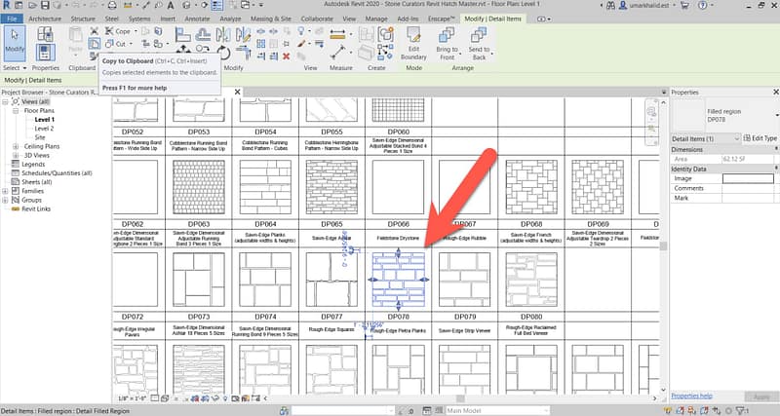Collapse the Floor Plans tree node
The image size is (780, 416).
(16, 111)
